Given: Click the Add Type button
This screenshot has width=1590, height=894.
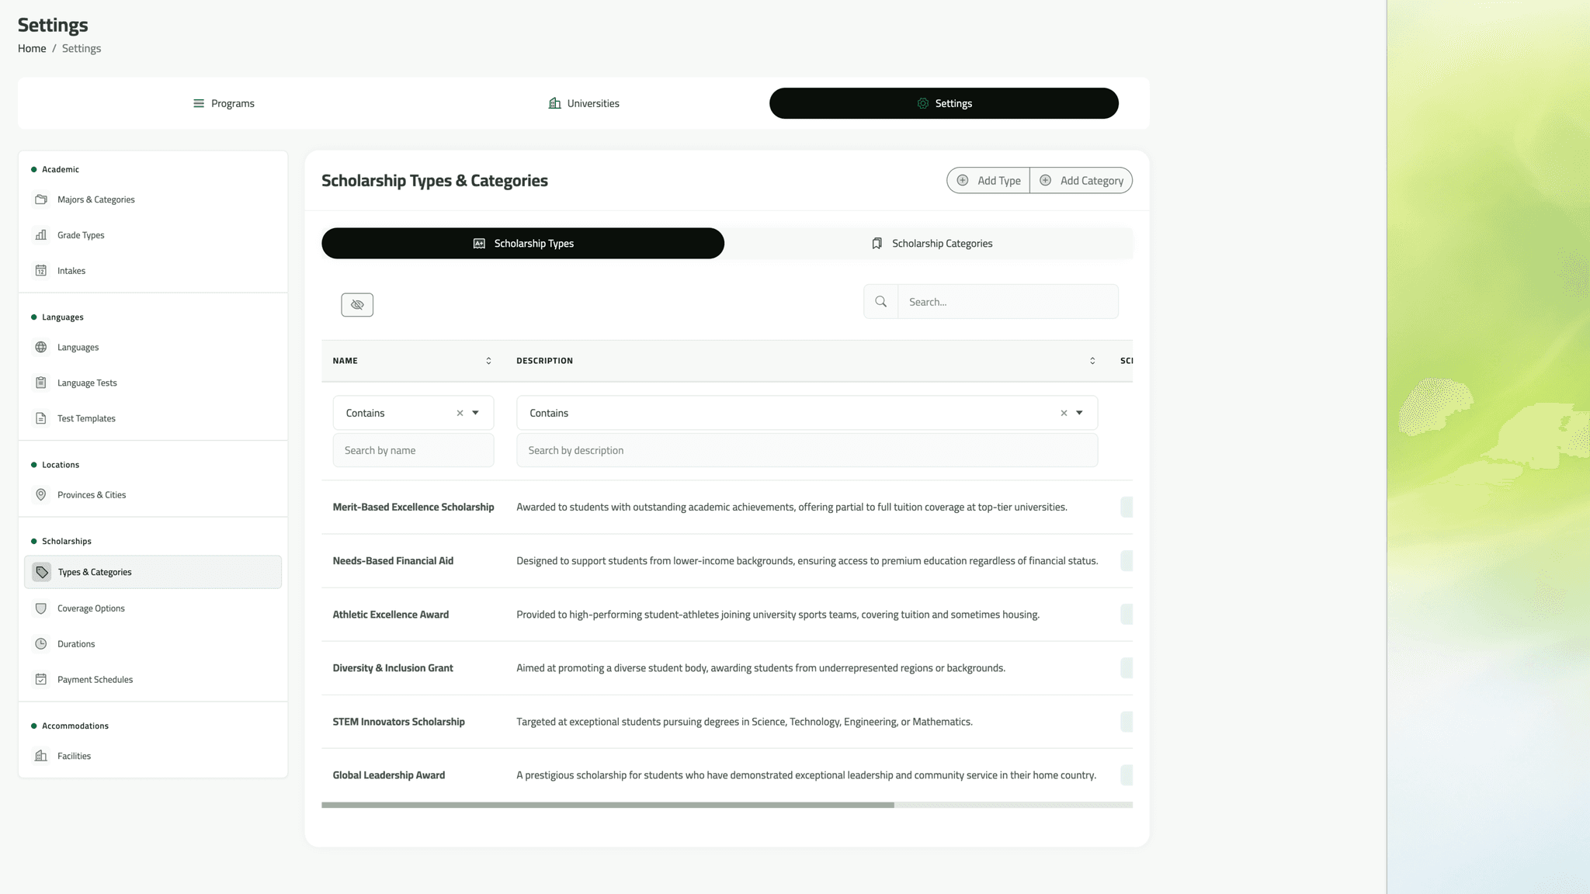Looking at the screenshot, I should pos(988,180).
